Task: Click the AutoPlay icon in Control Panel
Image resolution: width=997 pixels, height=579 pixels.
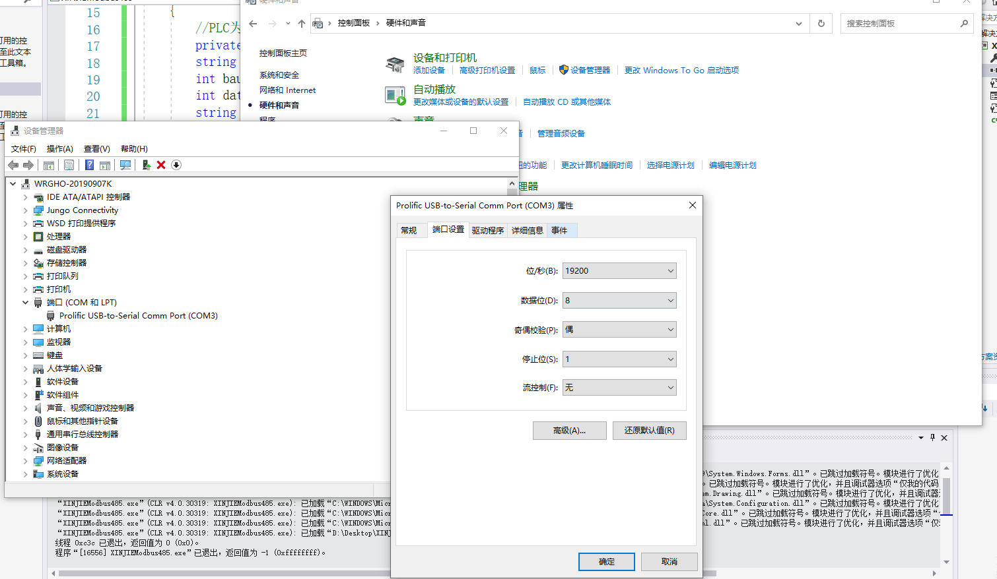Action: pos(395,96)
